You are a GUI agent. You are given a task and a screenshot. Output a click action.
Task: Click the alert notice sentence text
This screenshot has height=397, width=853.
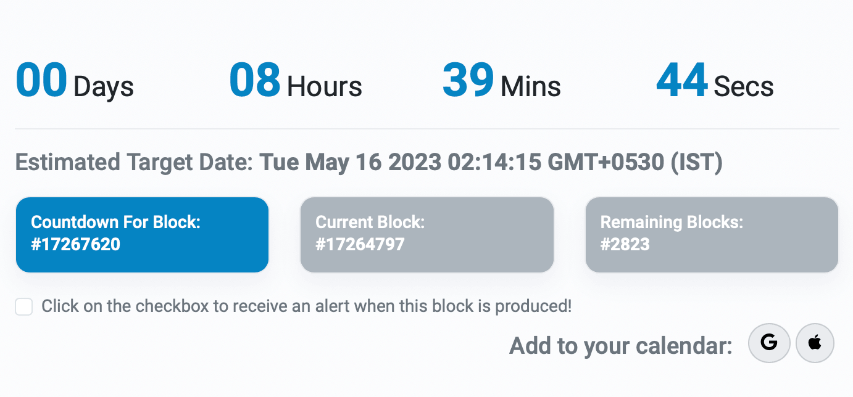tap(306, 305)
